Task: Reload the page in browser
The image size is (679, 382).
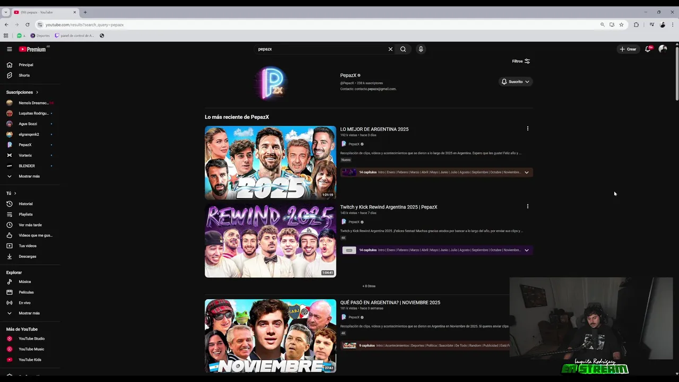Action: pos(28,24)
